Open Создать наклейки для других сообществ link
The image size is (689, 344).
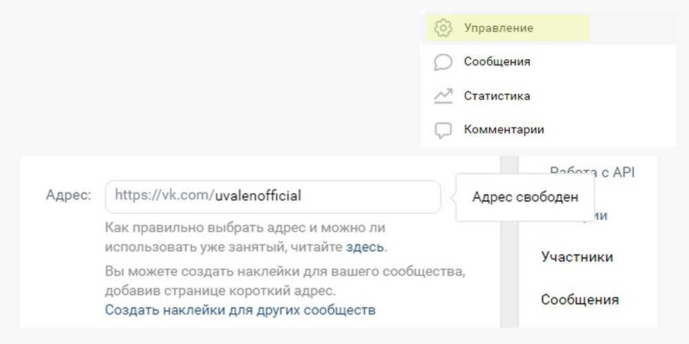(240, 310)
